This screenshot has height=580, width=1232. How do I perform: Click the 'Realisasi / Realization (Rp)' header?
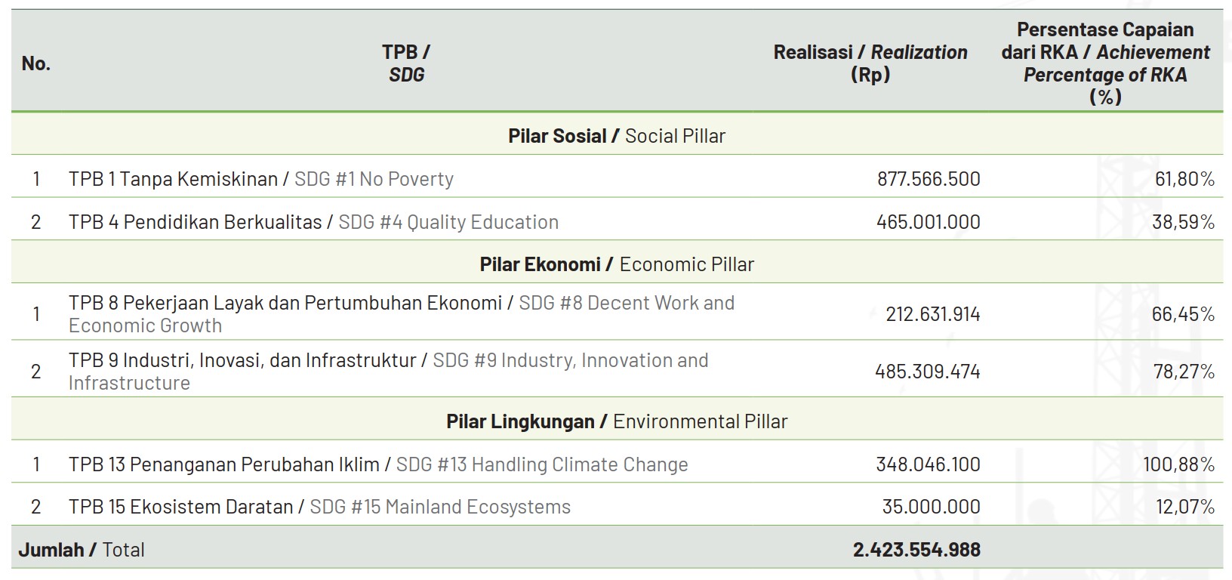pyautogui.click(x=870, y=63)
